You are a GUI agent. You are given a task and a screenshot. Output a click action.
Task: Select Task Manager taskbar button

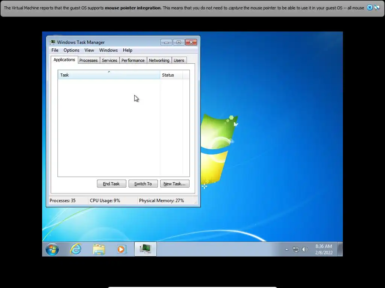146,249
